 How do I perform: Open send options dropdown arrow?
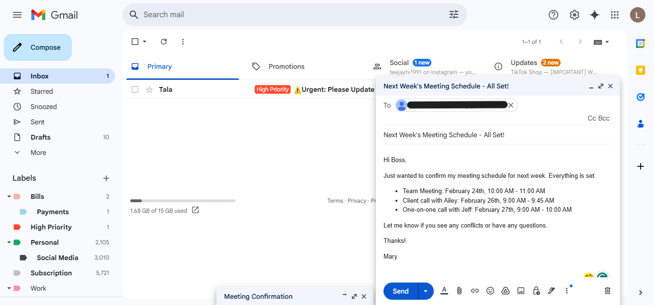[426, 291]
